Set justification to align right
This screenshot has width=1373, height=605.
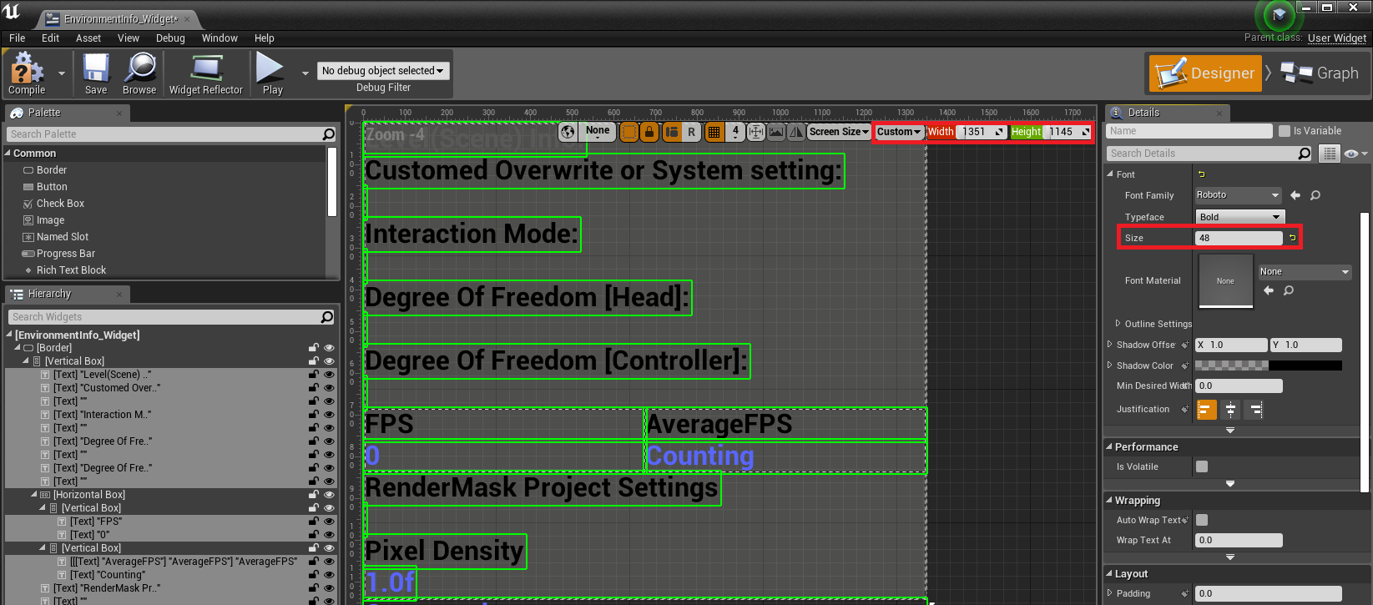1254,409
